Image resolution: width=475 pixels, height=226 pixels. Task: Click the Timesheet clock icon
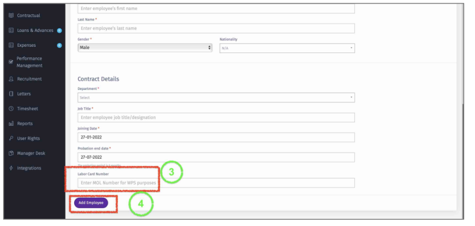tap(11, 109)
